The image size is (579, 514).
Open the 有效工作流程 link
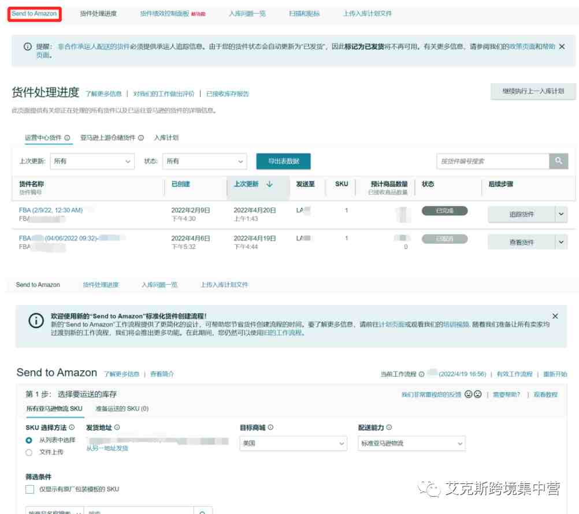click(514, 374)
